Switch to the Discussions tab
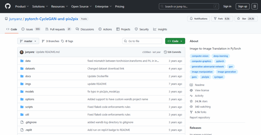Viewport: 261px width, 135px height. [x=85, y=29]
